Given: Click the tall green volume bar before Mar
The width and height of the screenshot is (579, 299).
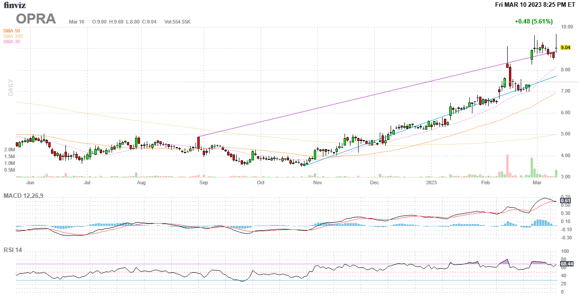Looking at the screenshot, I should click(x=532, y=168).
